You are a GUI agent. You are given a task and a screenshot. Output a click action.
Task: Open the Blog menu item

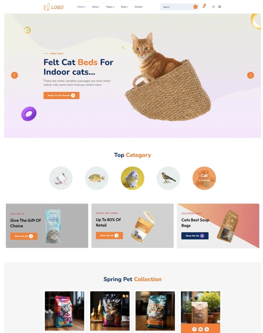[125, 7]
